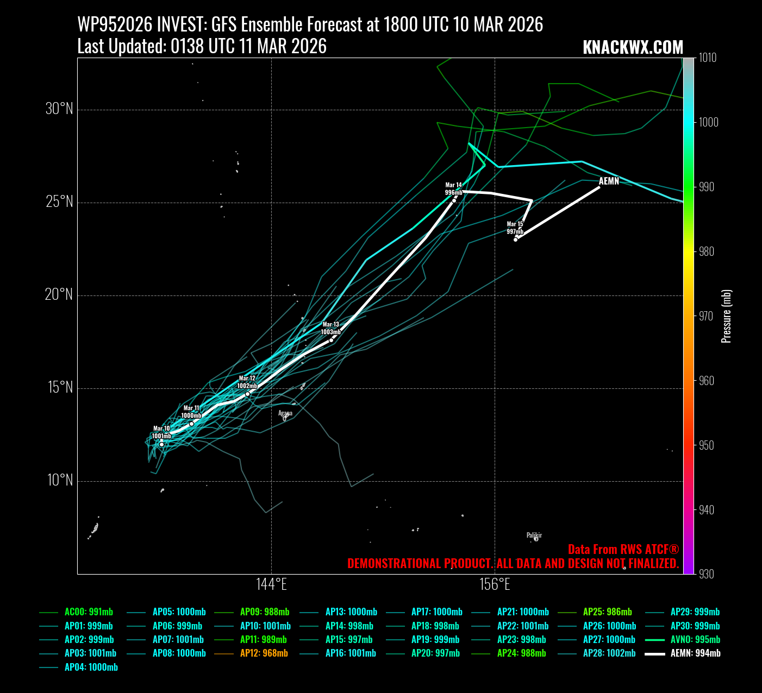The image size is (762, 693).
Task: Click the Palikir city marker
Action: click(x=536, y=539)
